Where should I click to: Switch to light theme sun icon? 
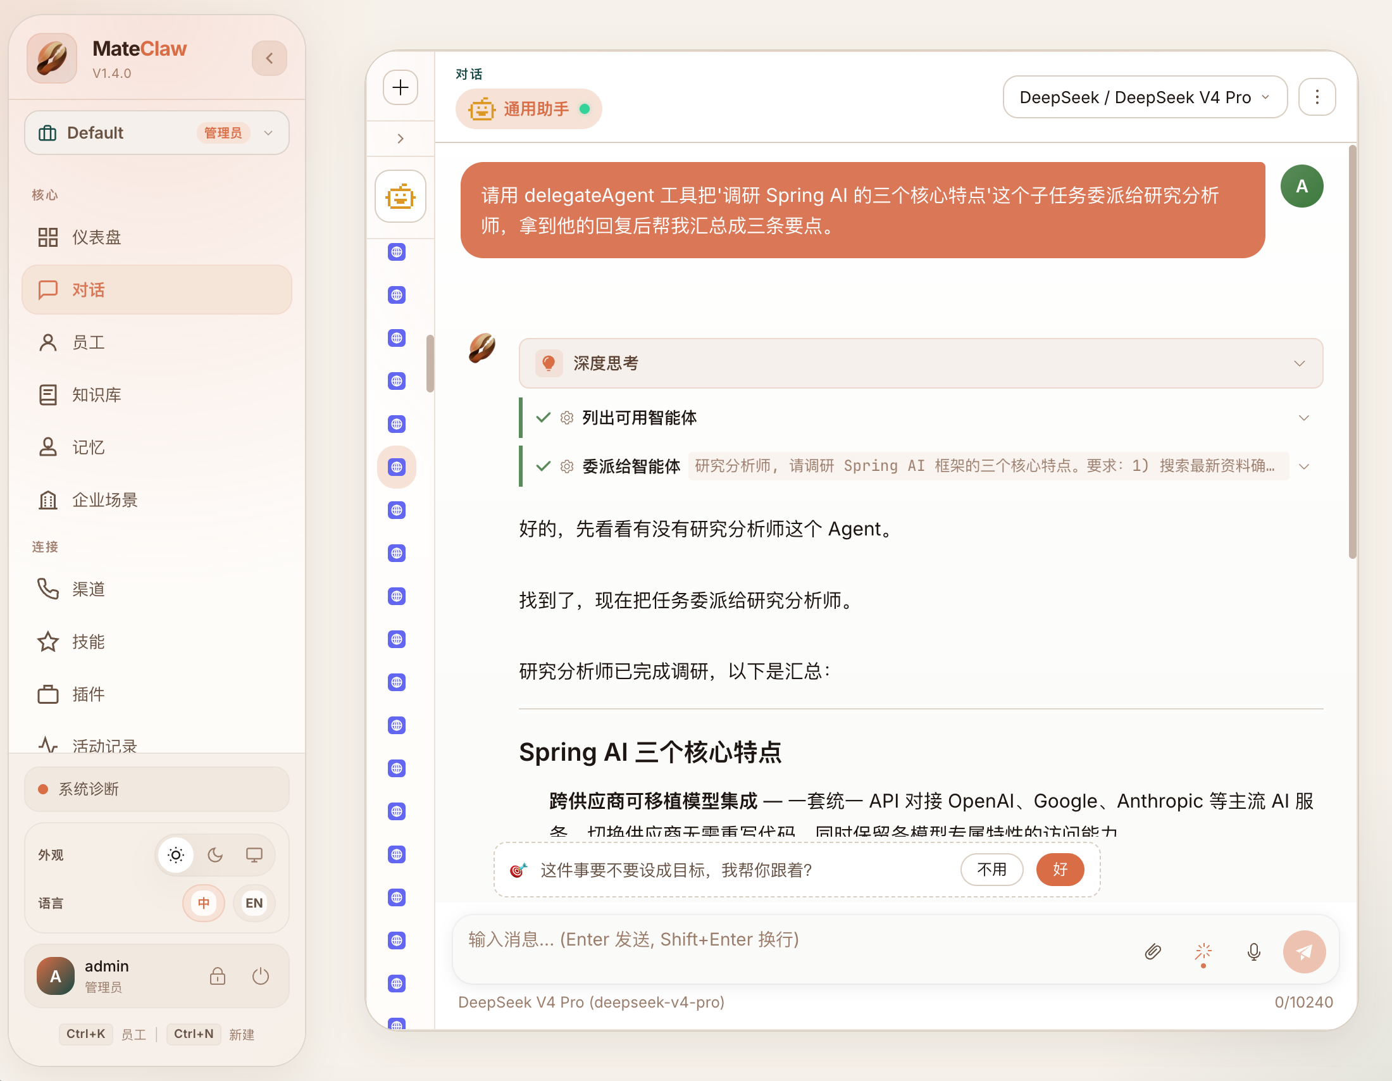176,854
